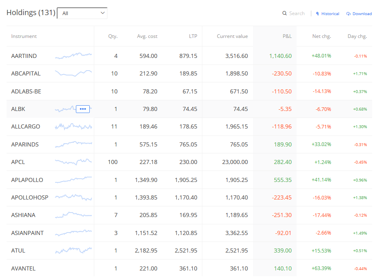The height and width of the screenshot is (277, 377).
Task: View the ABCAPITAL sparkline chart
Action: click(x=73, y=73)
